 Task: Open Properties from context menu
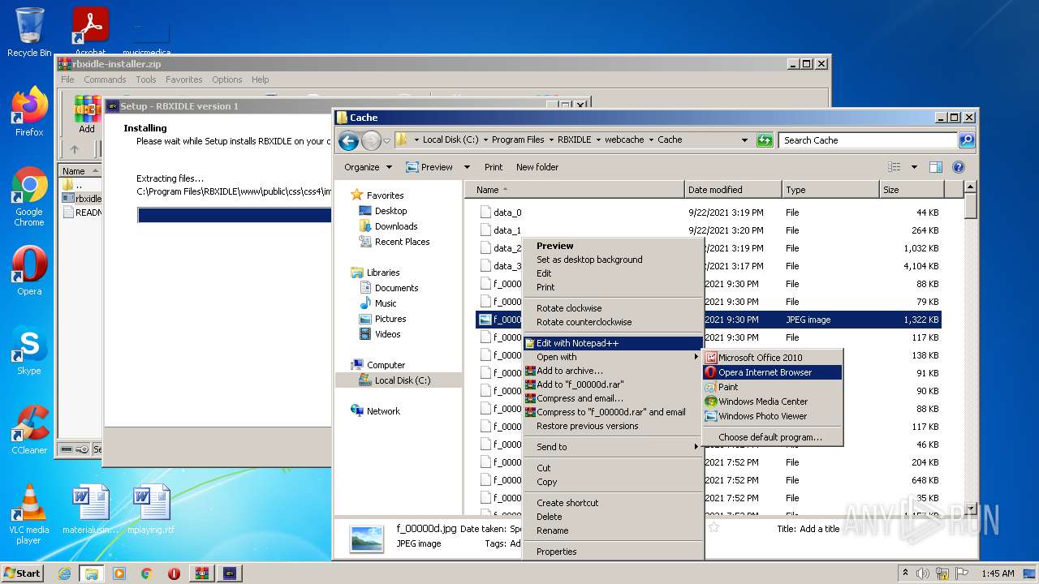point(613,552)
